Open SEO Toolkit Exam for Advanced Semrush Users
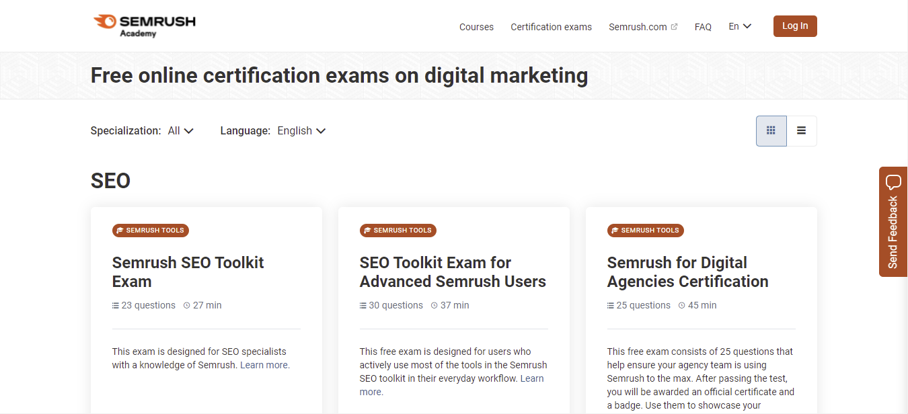This screenshot has height=414, width=908. point(453,272)
